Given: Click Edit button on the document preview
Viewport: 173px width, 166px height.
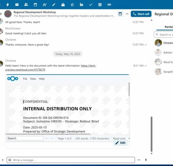Looking at the screenshot, I should [120, 143].
